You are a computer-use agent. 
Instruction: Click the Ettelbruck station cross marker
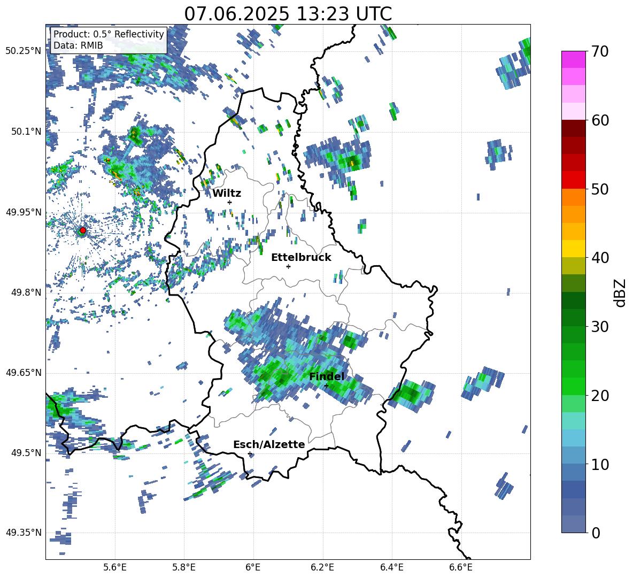point(288,266)
